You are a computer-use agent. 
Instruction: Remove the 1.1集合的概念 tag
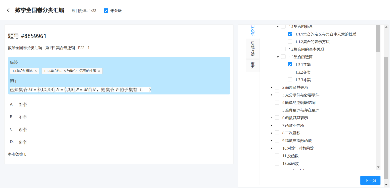[x=36, y=71]
